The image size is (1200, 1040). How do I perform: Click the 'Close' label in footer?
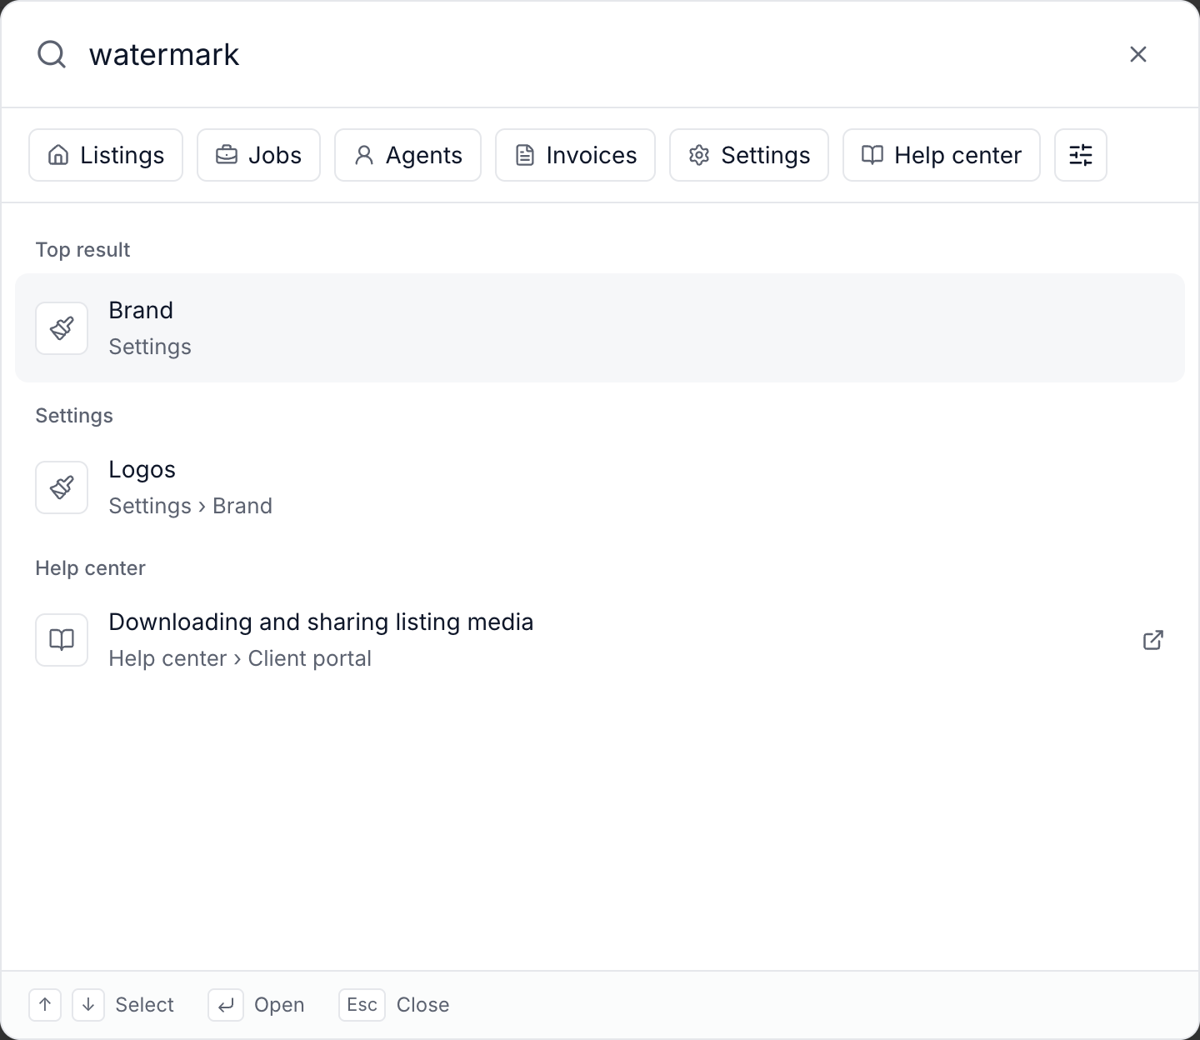click(423, 1005)
